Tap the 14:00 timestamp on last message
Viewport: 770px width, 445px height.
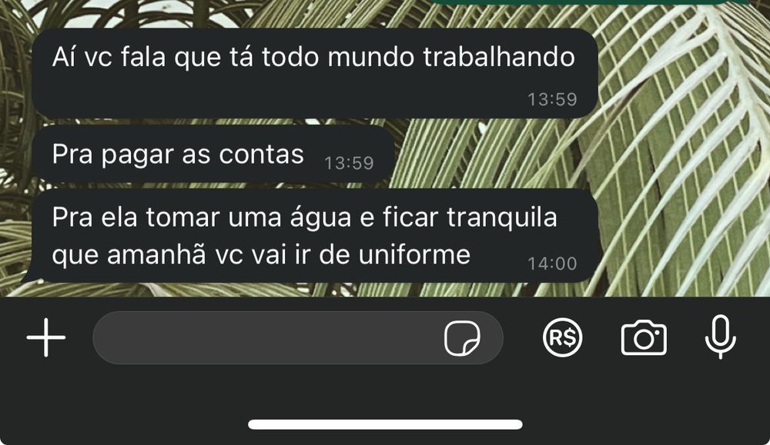(x=552, y=264)
